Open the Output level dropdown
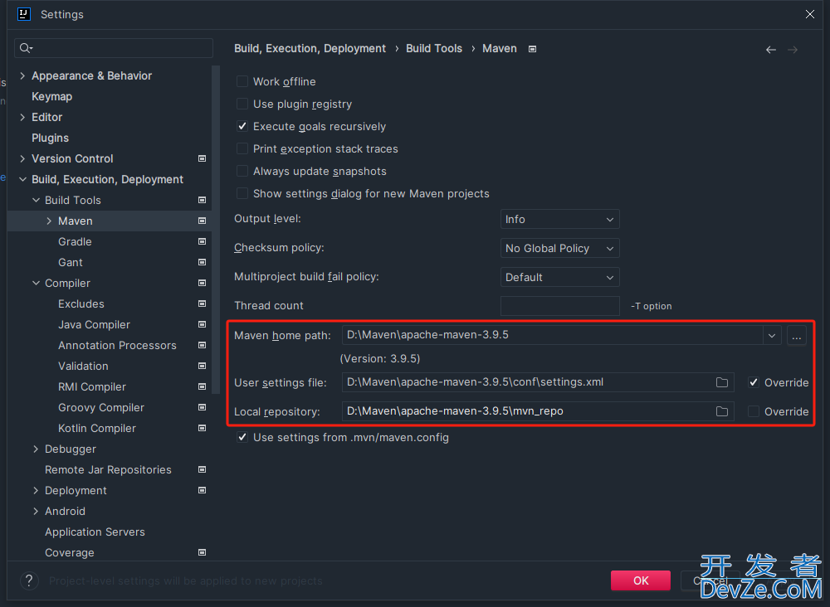This screenshot has height=607, width=830. coord(559,220)
